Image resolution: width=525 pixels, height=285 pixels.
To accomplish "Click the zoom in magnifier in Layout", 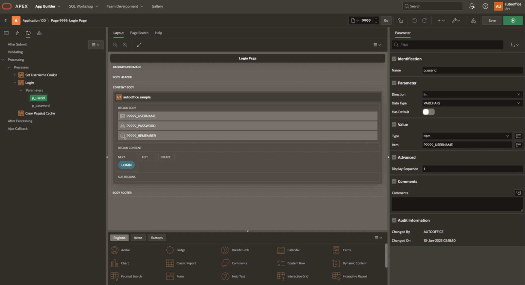I will click(x=125, y=45).
